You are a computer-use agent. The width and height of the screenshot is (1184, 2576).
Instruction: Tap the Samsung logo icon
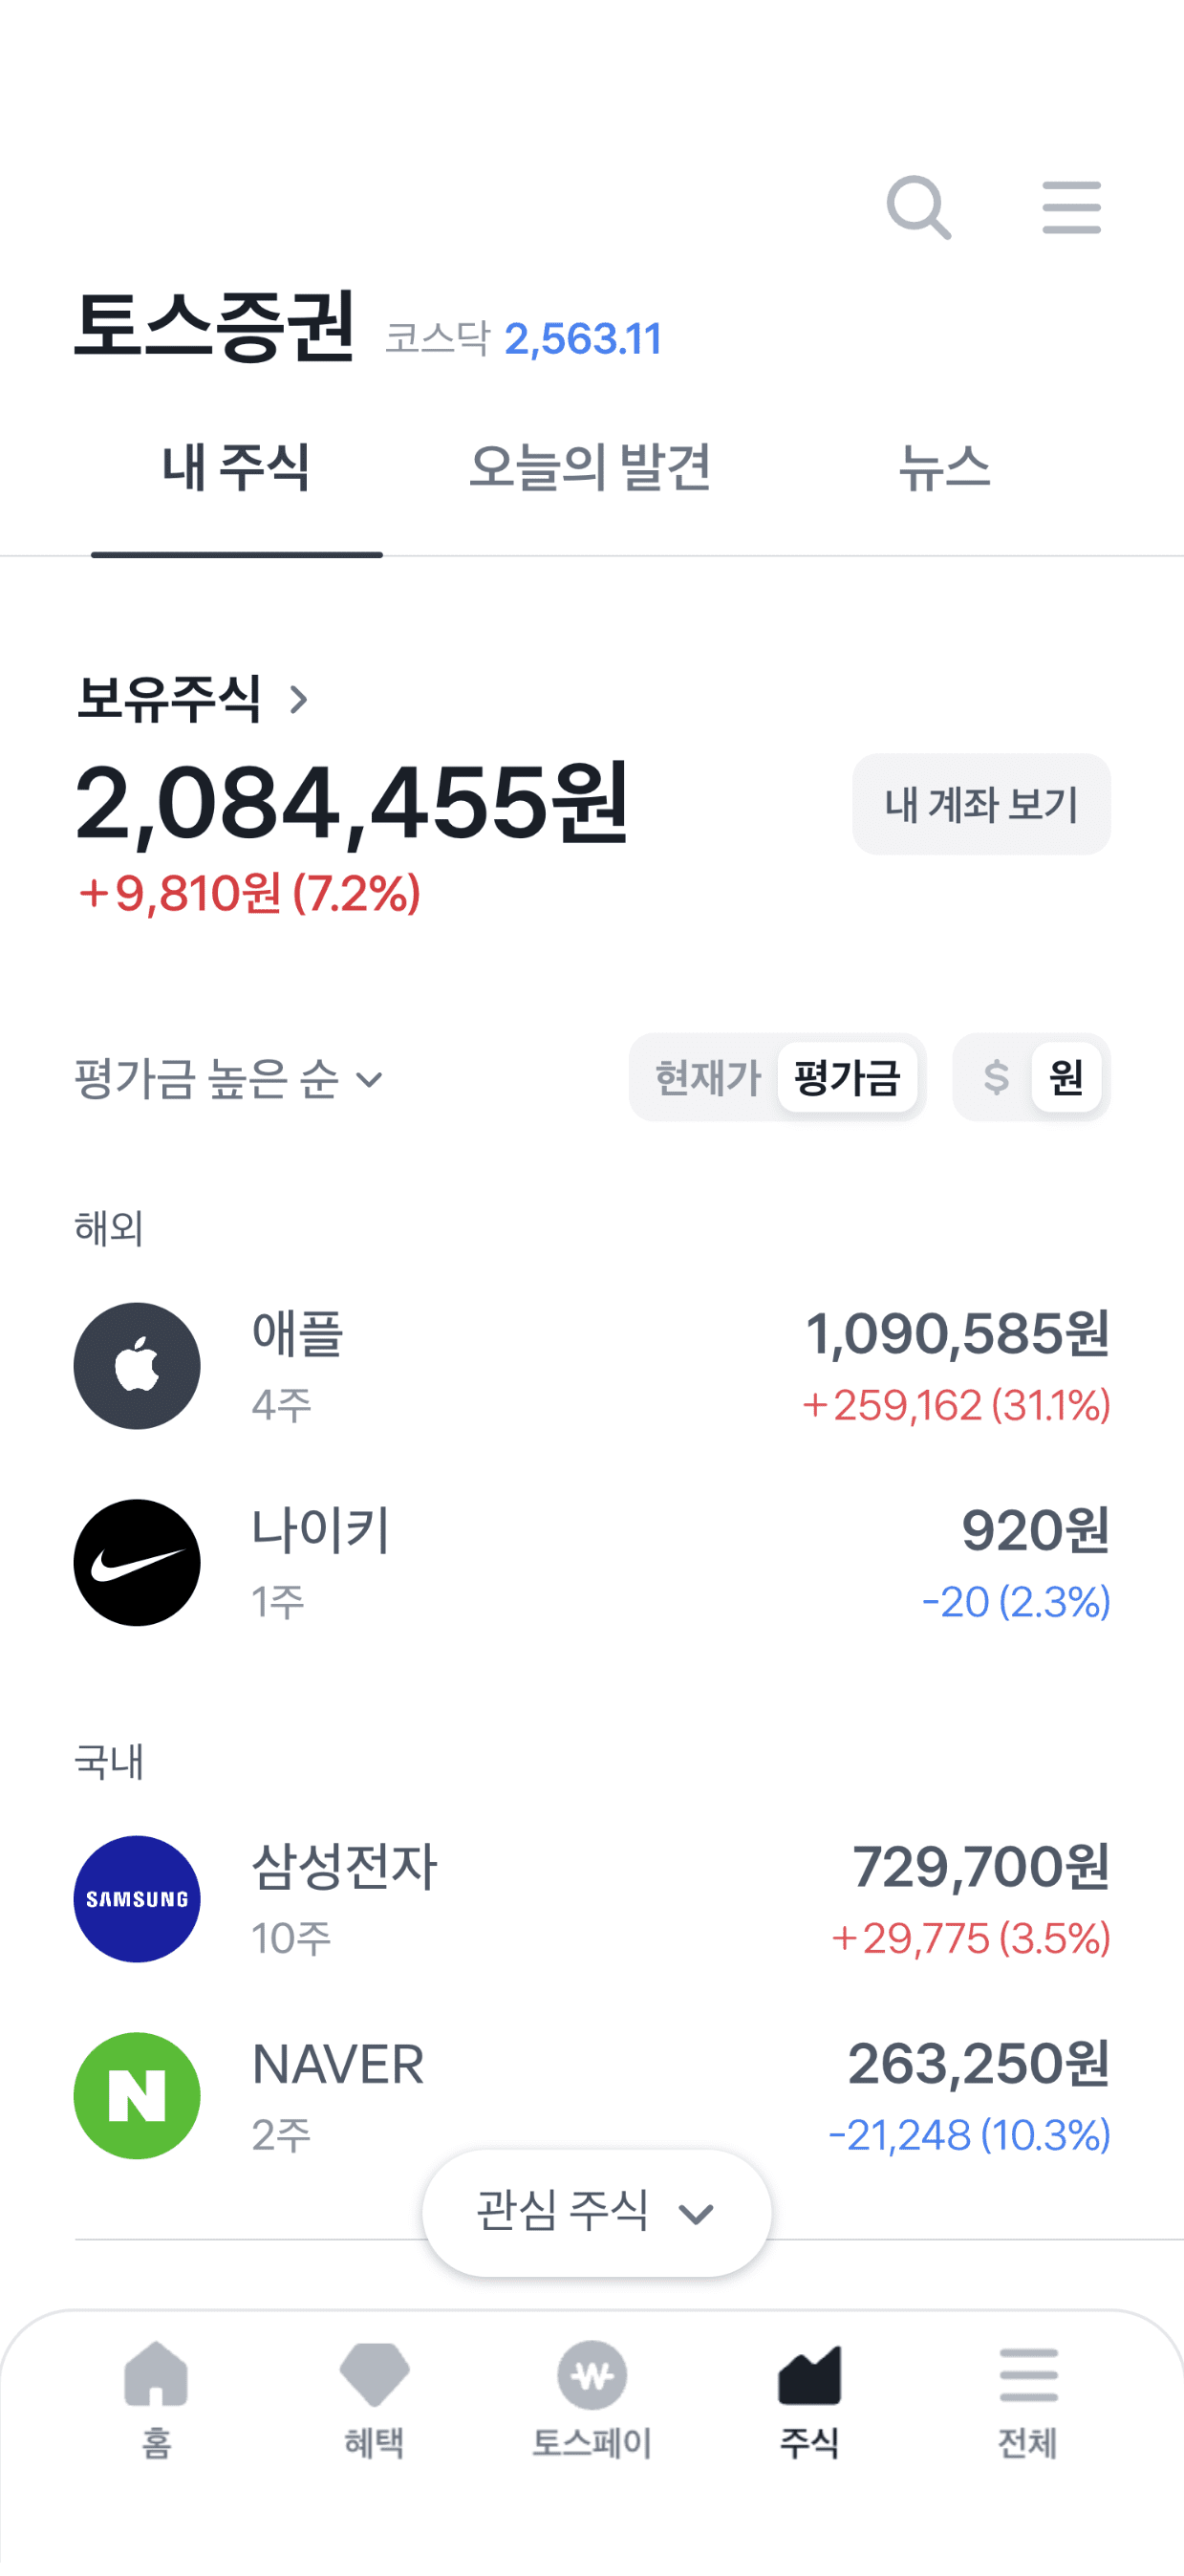(x=137, y=1898)
